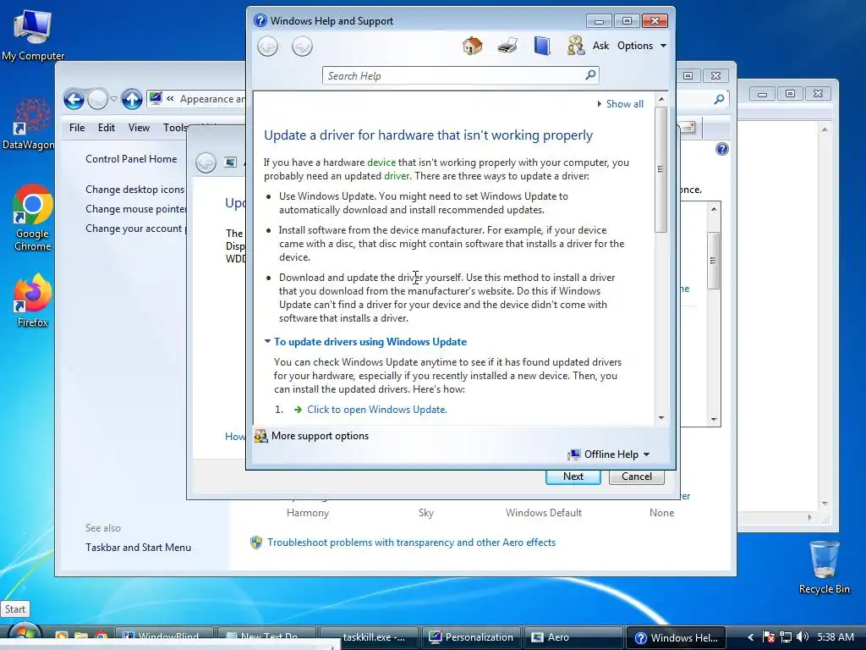Open recent pages dropdown in Personalization

[x=113, y=99]
